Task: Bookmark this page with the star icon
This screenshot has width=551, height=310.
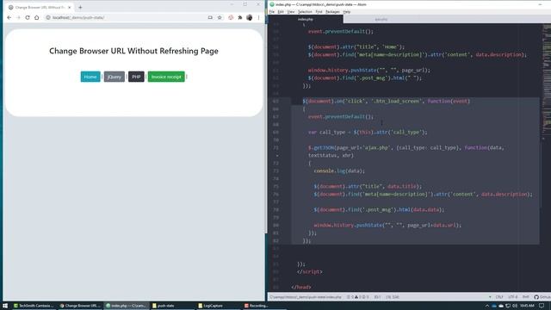Action: coord(220,17)
